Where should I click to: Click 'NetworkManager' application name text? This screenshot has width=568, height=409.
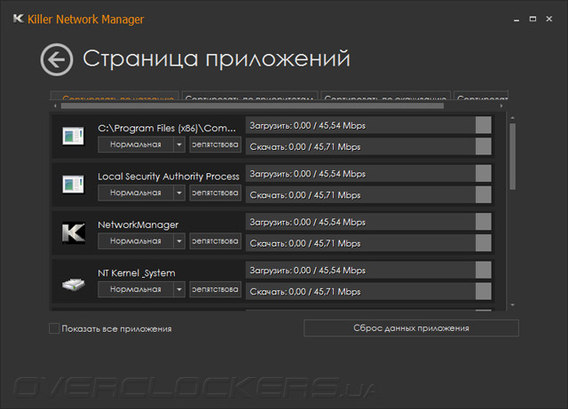pyautogui.click(x=138, y=225)
